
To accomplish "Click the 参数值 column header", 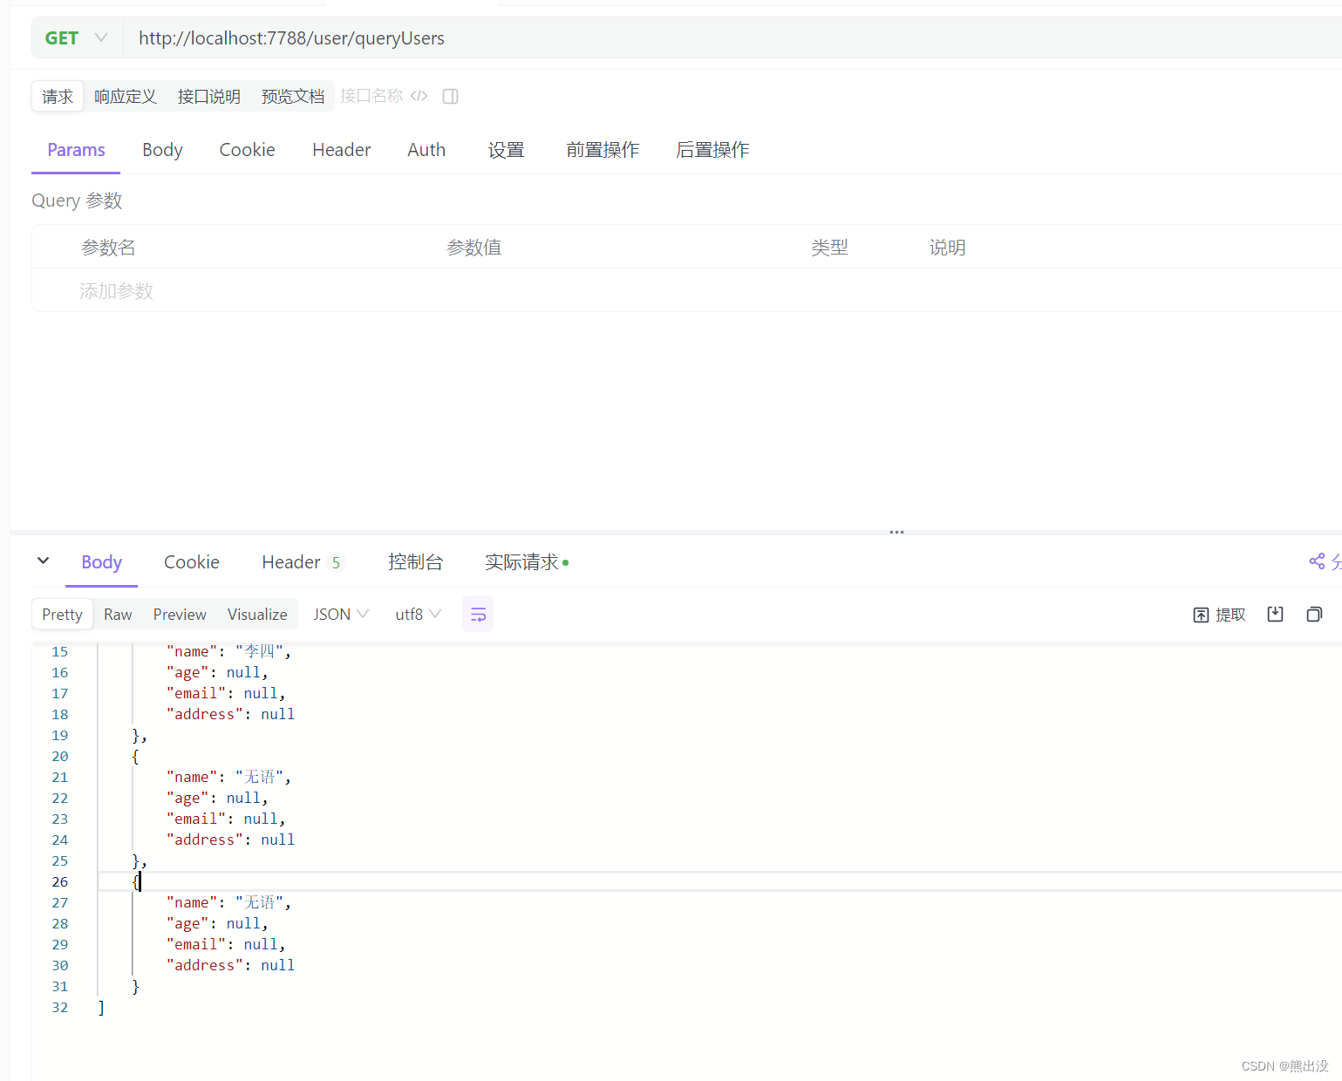I will [x=474, y=248].
